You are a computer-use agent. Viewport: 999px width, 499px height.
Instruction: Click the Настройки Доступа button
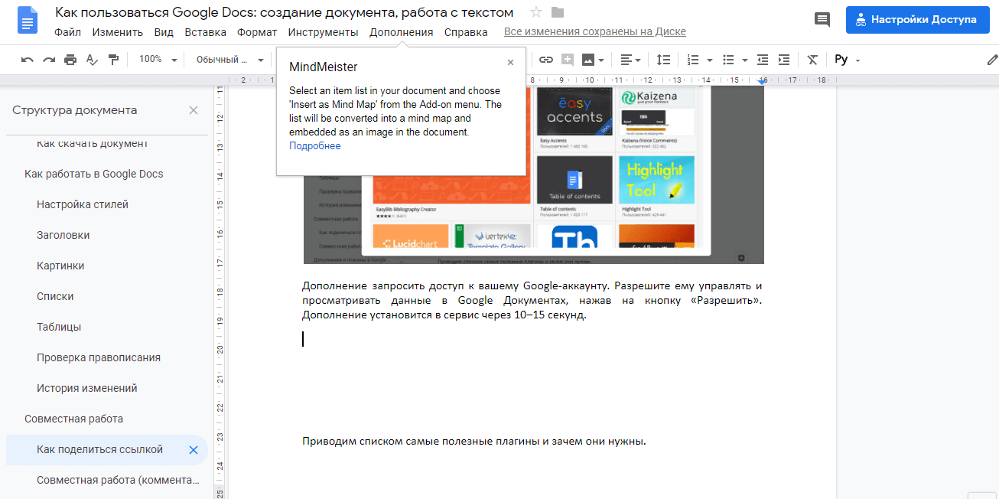917,19
